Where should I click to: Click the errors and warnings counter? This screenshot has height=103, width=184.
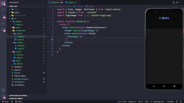pos(18,102)
